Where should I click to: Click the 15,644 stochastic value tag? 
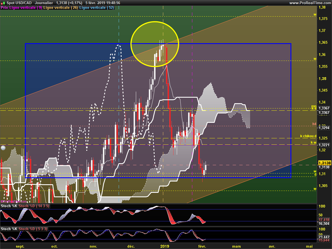(x=324, y=240)
